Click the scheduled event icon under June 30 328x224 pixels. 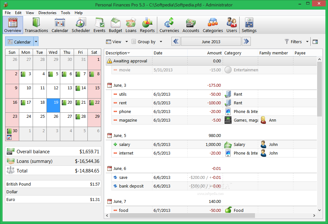click(9, 137)
